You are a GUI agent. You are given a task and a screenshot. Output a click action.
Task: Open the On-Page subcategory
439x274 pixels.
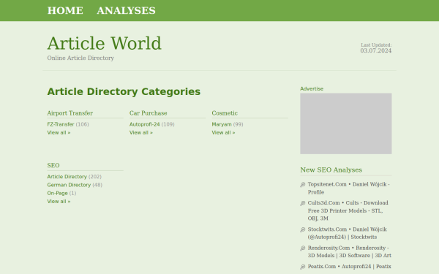pyautogui.click(x=57, y=193)
